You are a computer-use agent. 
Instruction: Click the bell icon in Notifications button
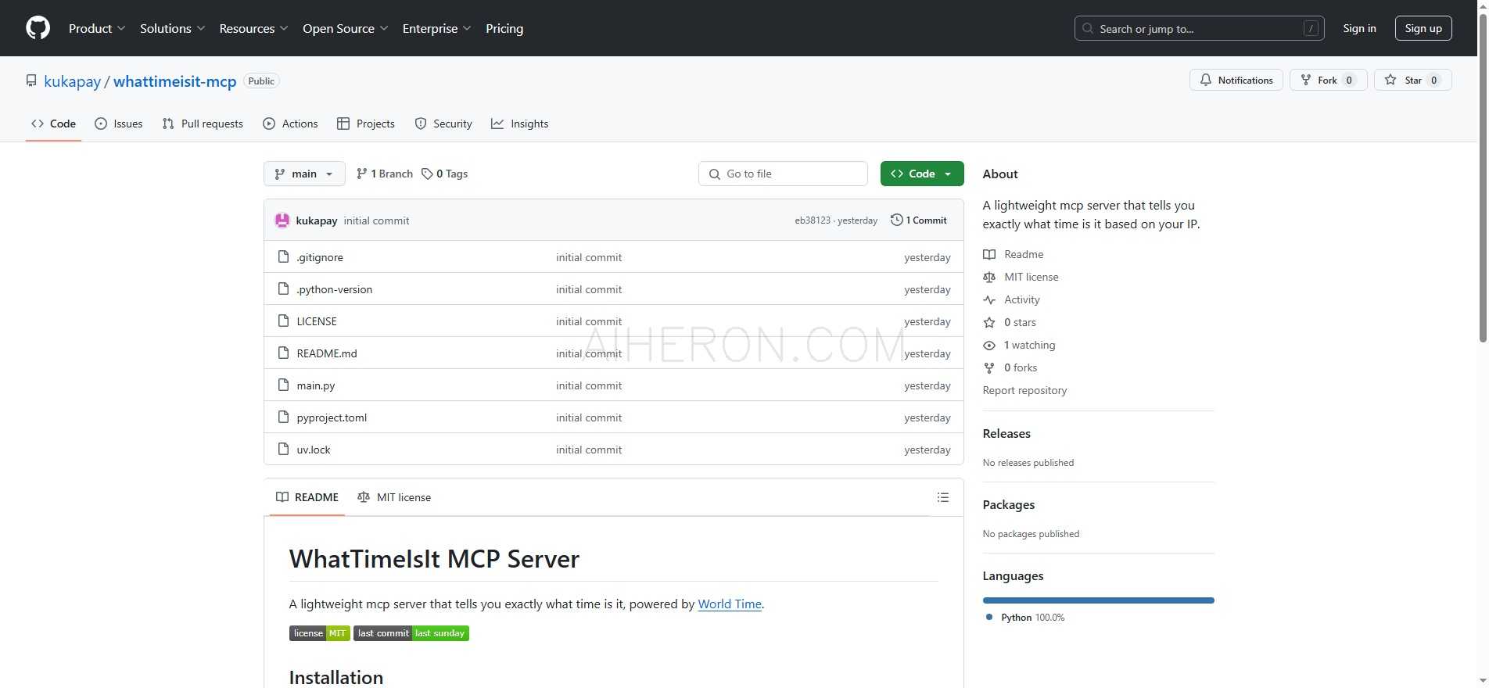[1206, 80]
